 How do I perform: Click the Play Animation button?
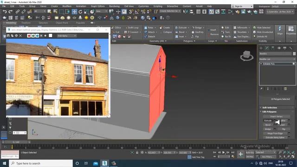point(224,153)
